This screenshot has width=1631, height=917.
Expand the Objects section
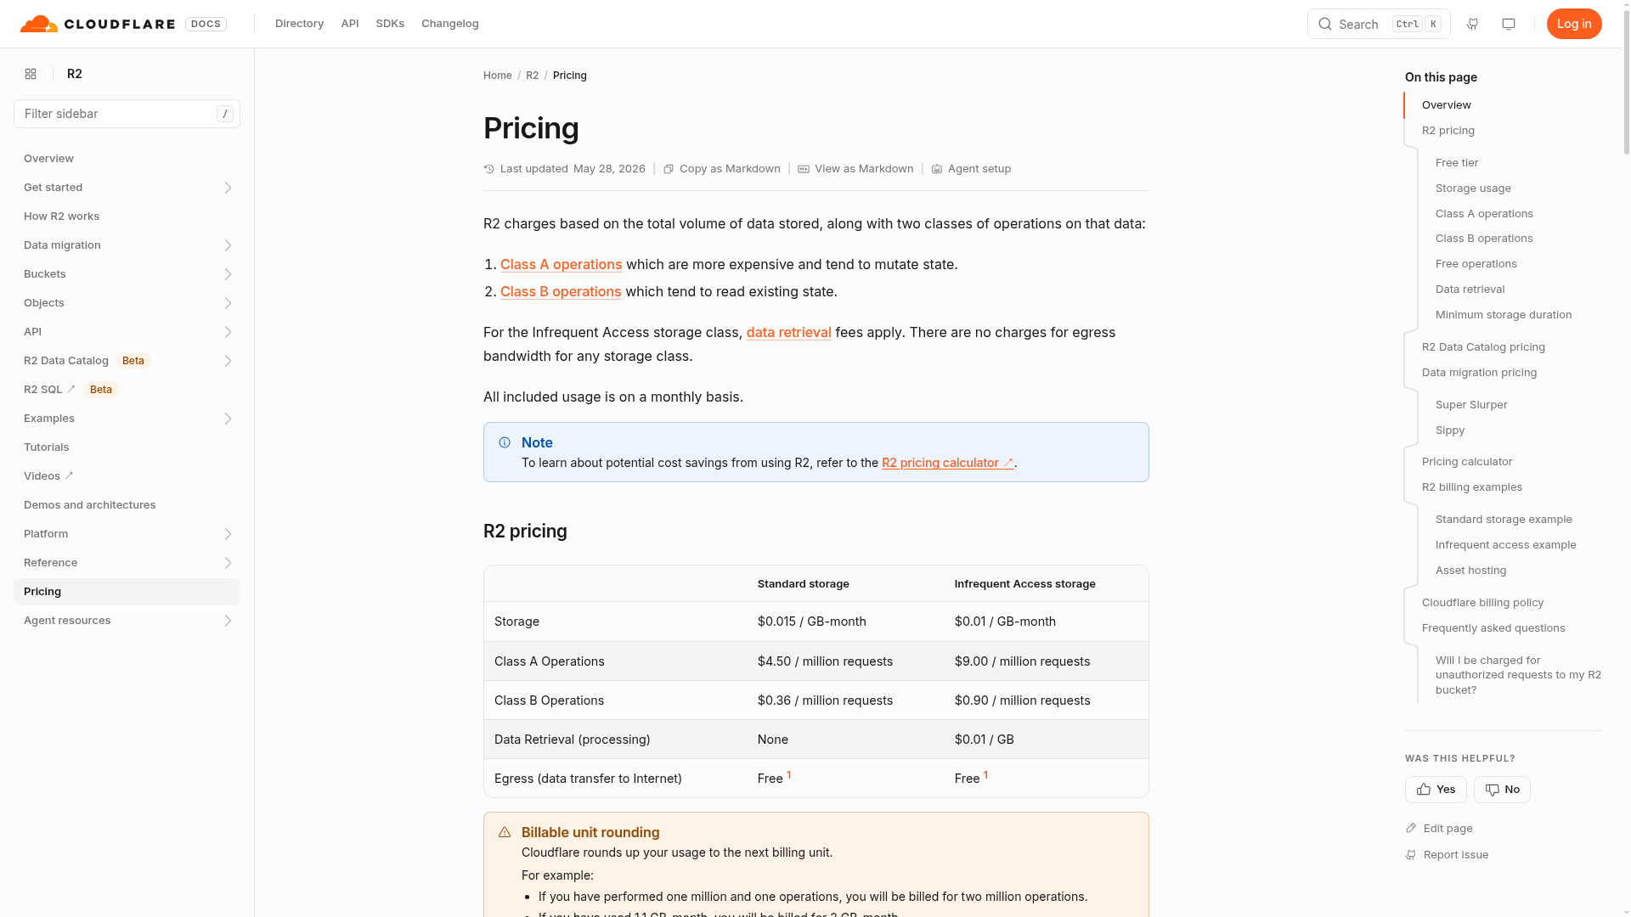pos(228,303)
